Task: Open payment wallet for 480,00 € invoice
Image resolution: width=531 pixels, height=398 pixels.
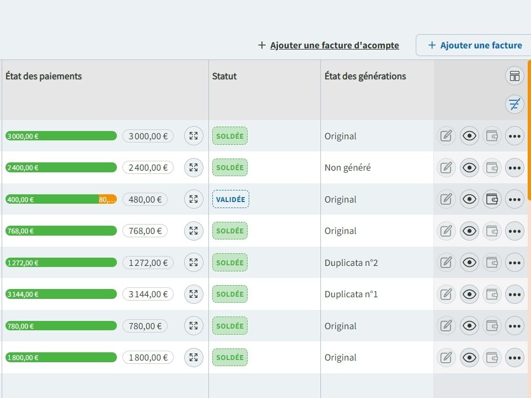Action: coord(492,199)
